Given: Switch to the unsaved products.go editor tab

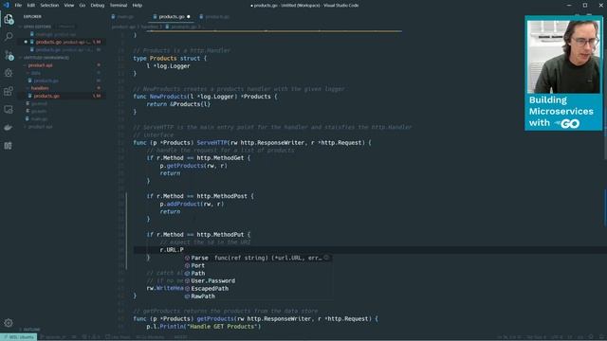Looking at the screenshot, I should [171, 17].
